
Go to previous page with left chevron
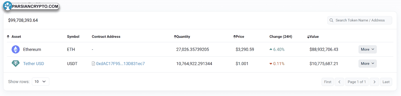(339, 82)
